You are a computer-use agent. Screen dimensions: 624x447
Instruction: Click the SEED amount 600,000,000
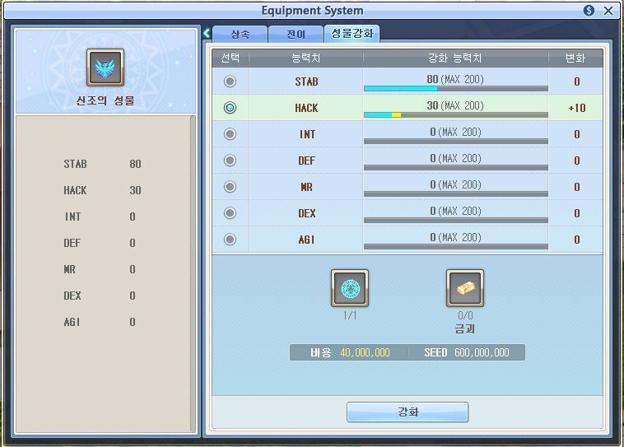pyautogui.click(x=482, y=352)
